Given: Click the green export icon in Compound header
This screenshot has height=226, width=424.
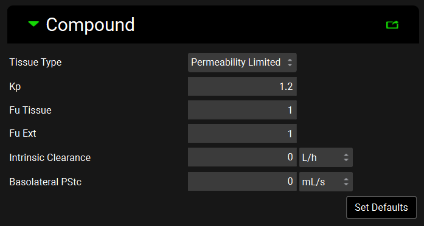Looking at the screenshot, I should (392, 25).
